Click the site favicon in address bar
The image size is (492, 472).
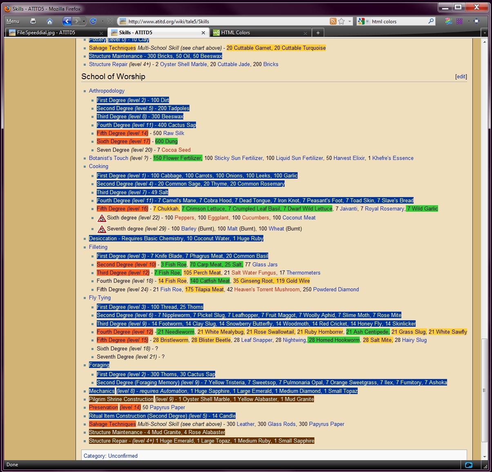123,21
